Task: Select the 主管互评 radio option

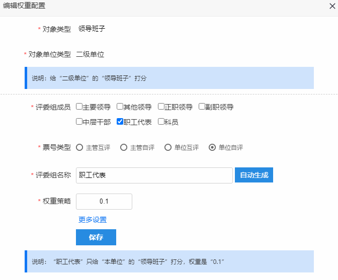Action: 79,147
